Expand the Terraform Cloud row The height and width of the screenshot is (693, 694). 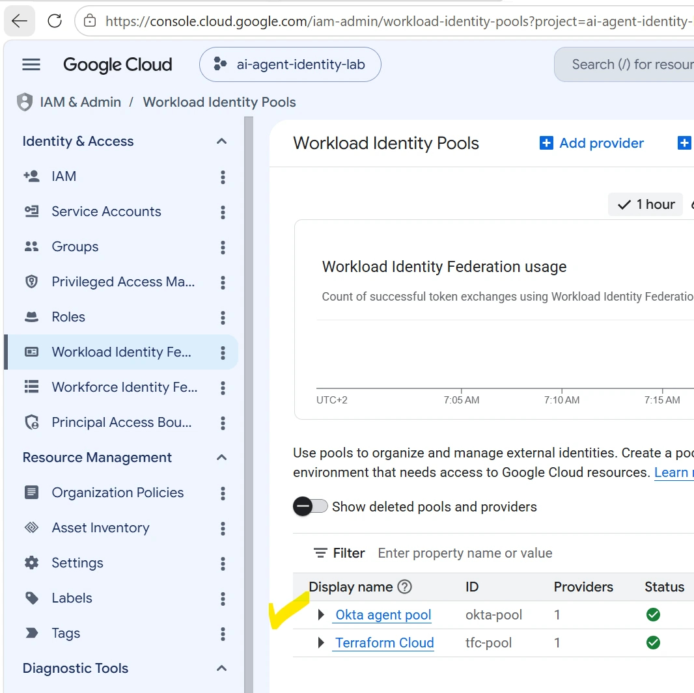pos(322,643)
